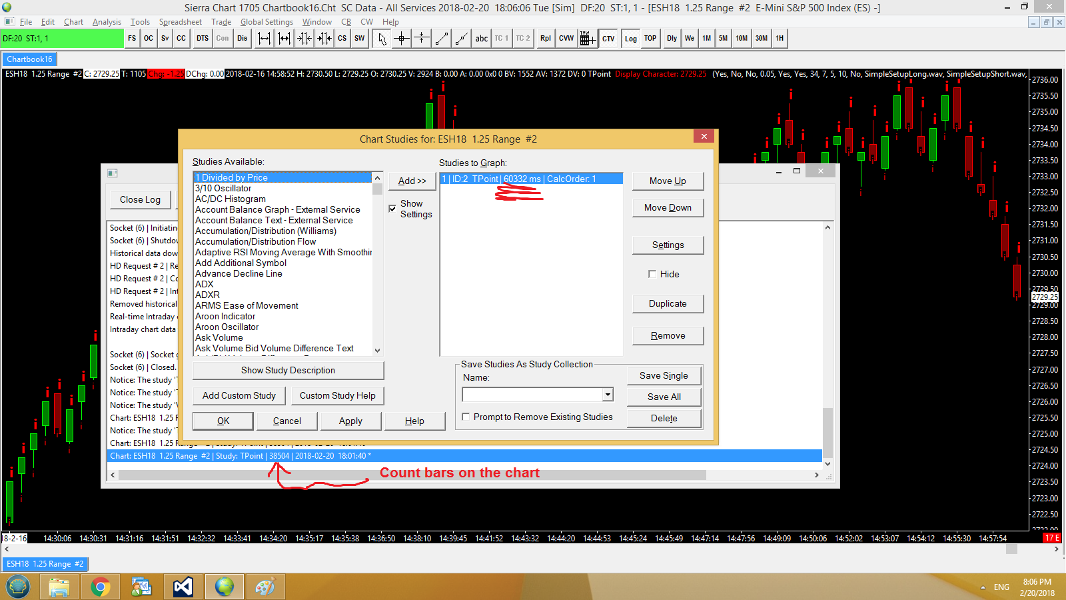This screenshot has width=1066, height=600.
Task: Click the Rpl replay button
Action: tap(546, 39)
